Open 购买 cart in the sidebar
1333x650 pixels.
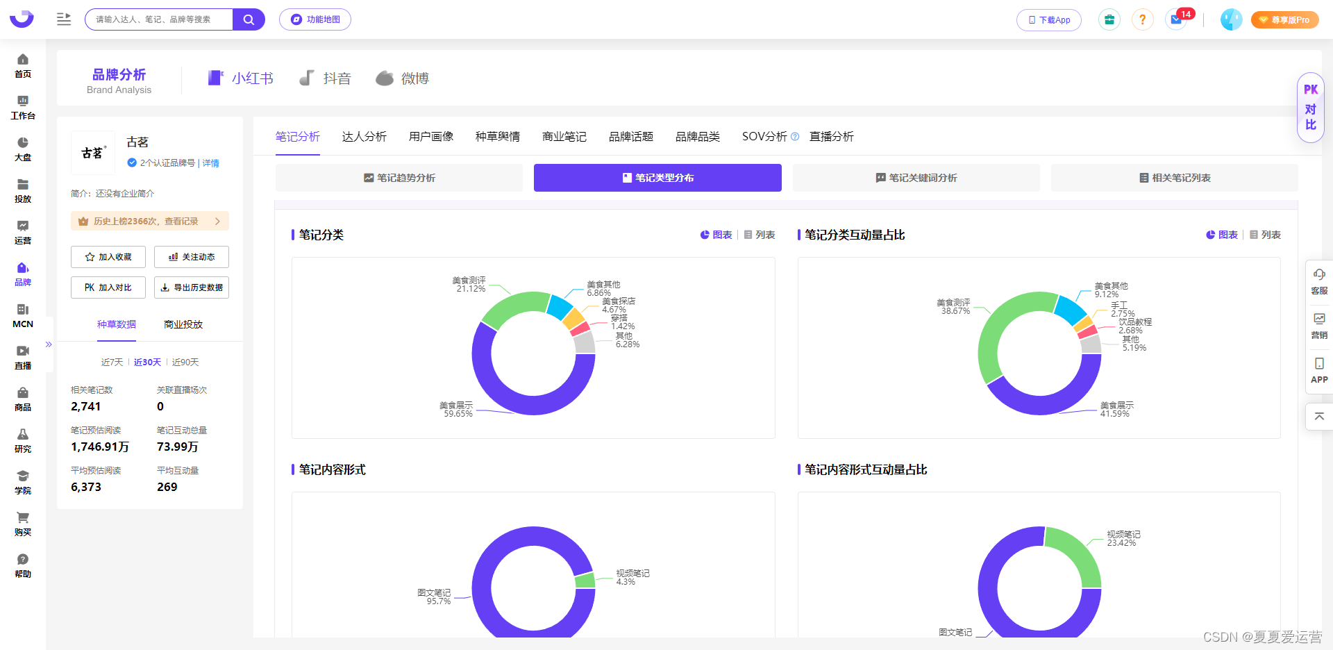coord(23,524)
